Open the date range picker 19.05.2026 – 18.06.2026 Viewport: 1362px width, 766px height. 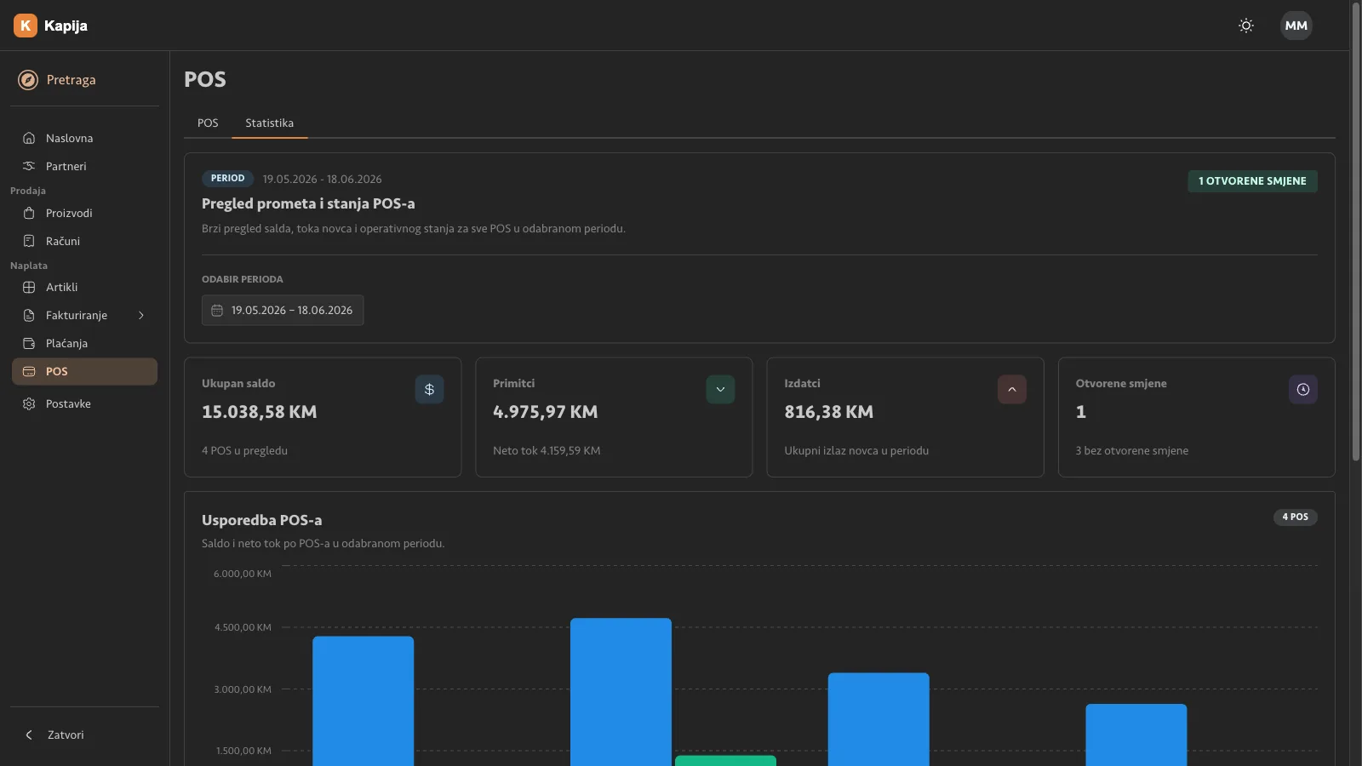coord(283,310)
